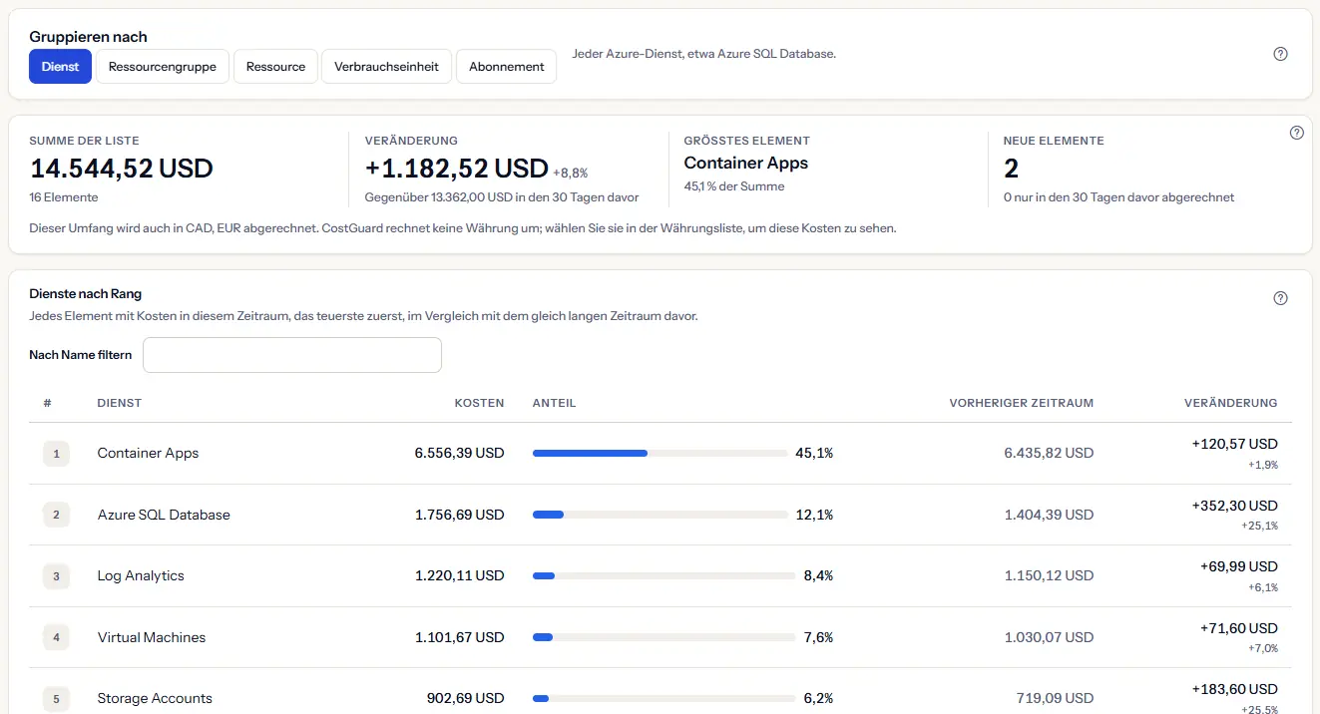Click the 1.756,69 USD cost value

click(460, 515)
